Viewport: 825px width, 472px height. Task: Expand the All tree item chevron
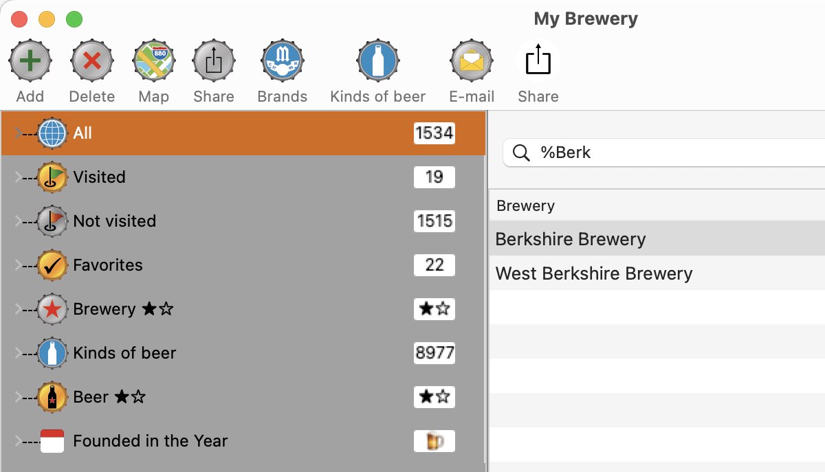click(19, 133)
